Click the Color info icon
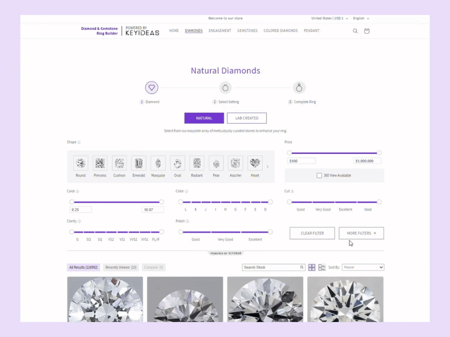This screenshot has width=450, height=337. [x=187, y=191]
